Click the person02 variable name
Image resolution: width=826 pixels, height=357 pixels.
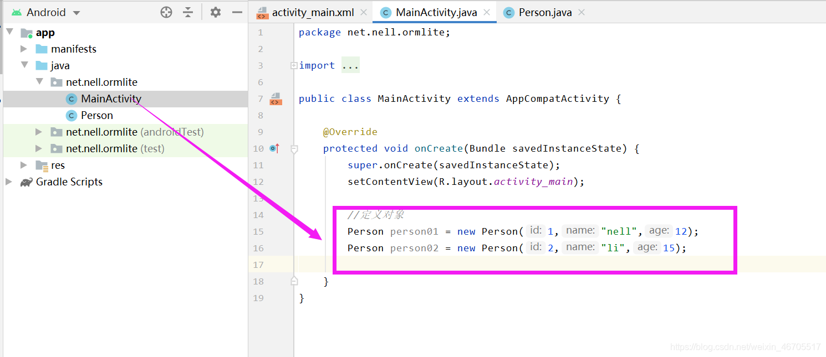point(414,248)
